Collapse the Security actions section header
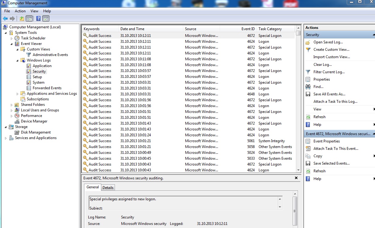 click(x=374, y=35)
